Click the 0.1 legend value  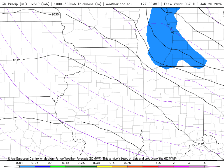click(x=50, y=163)
